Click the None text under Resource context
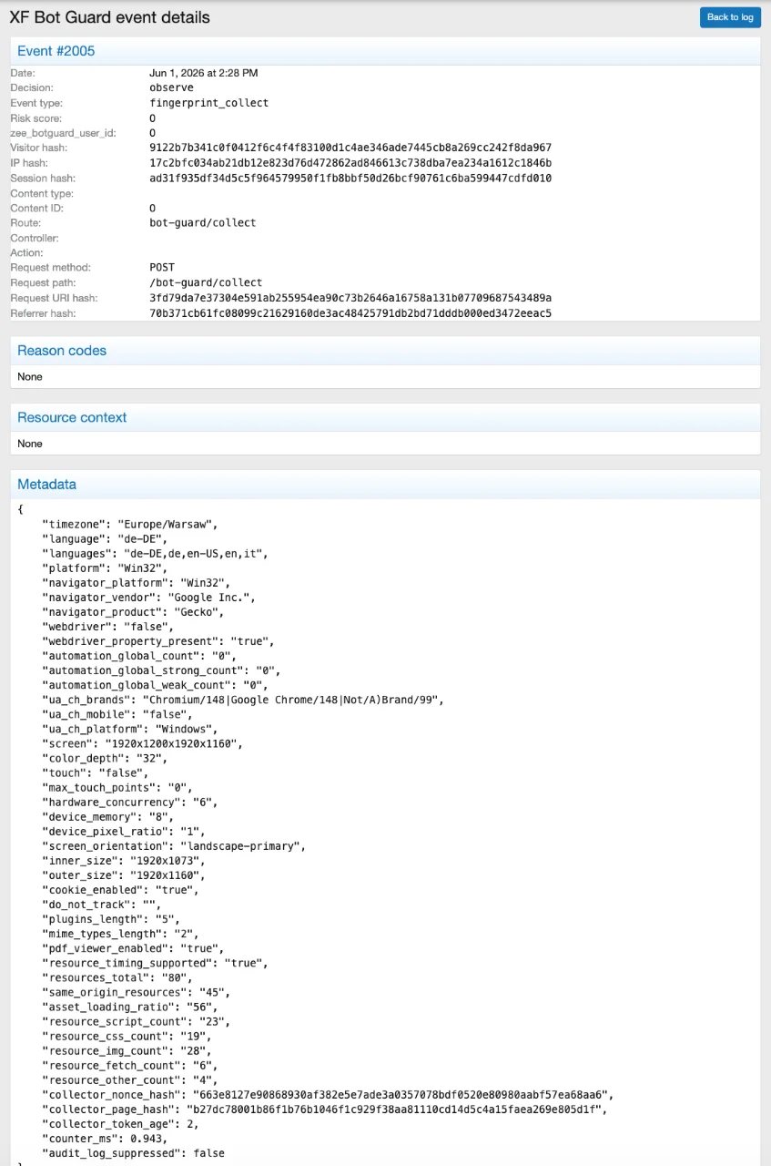 click(x=30, y=444)
